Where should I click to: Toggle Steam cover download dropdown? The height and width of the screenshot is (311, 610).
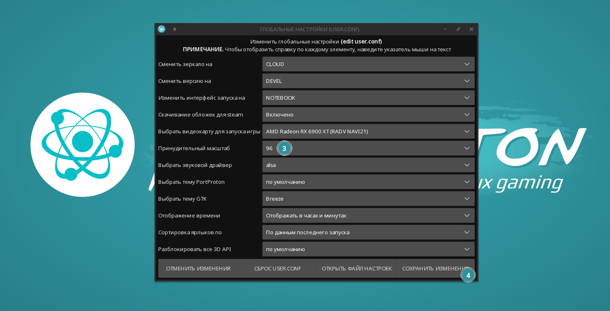tap(368, 114)
